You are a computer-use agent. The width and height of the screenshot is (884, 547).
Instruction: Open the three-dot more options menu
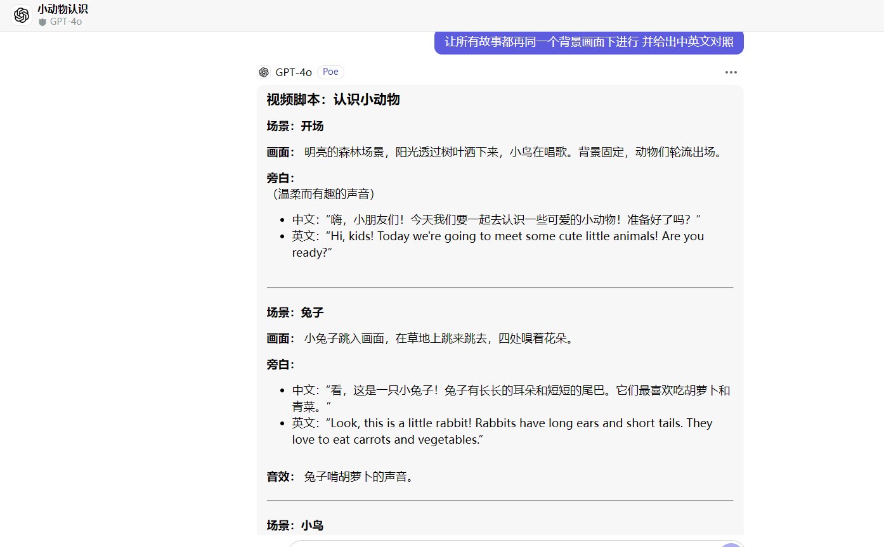coord(731,72)
